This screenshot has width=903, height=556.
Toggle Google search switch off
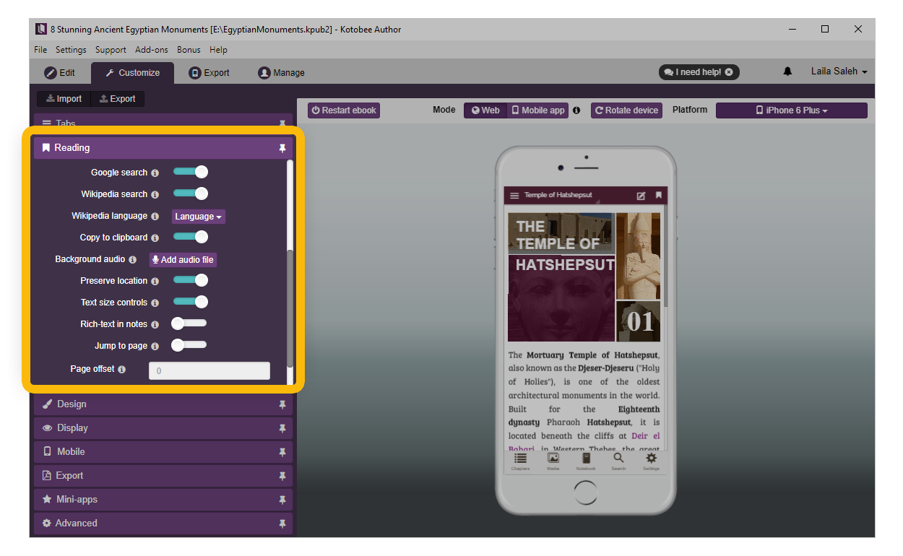[191, 172]
